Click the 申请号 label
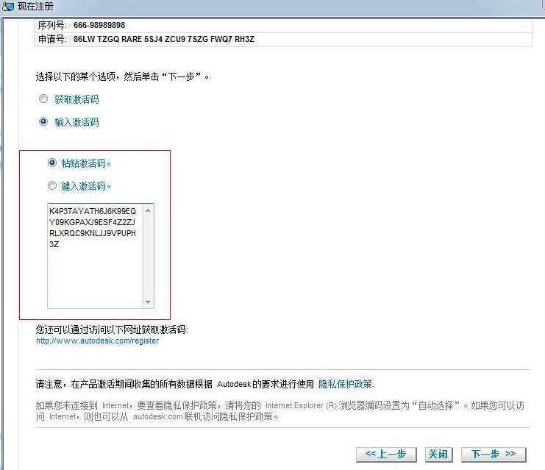The width and height of the screenshot is (545, 470). coord(51,39)
